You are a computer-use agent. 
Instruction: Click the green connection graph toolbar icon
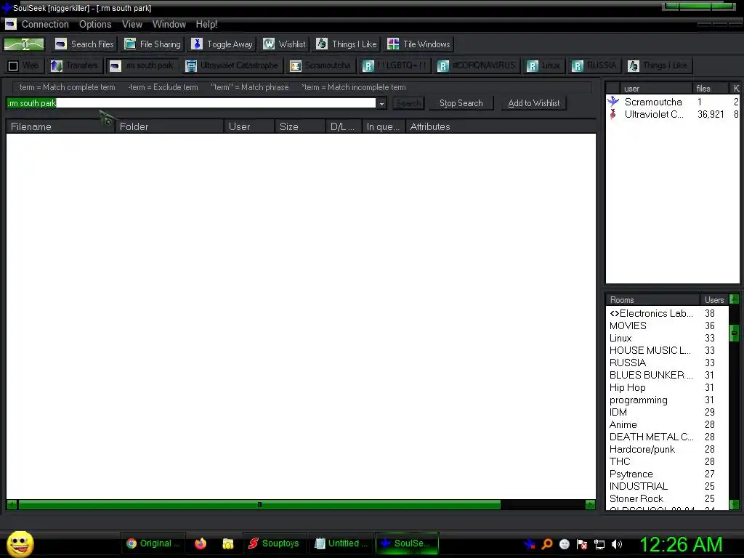(x=24, y=44)
